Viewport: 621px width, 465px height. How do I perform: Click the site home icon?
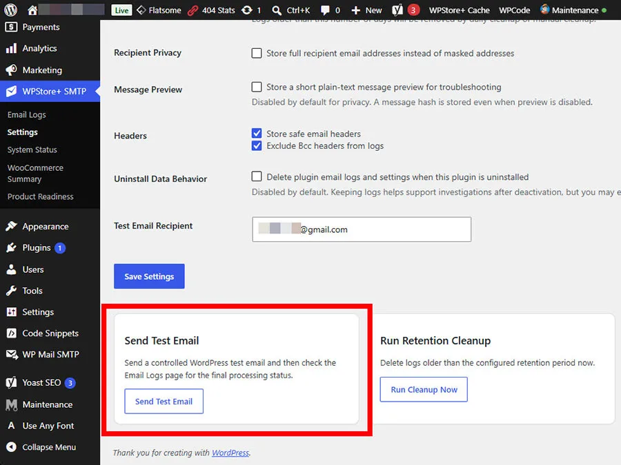[32, 10]
